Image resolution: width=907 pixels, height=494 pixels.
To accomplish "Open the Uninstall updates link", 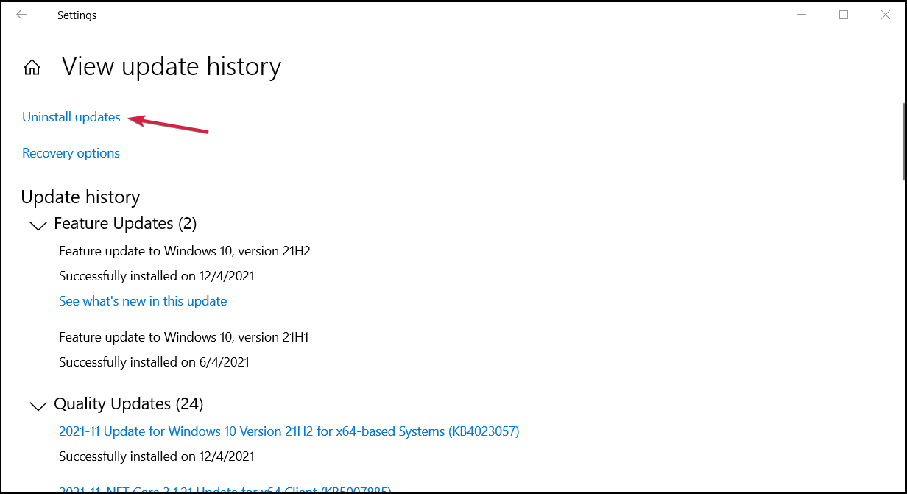I will pyautogui.click(x=71, y=117).
